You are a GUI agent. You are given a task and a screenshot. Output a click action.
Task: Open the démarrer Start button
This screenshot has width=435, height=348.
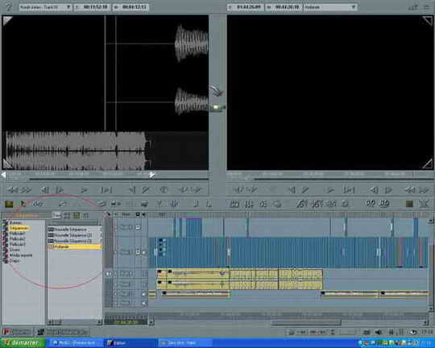point(23,343)
